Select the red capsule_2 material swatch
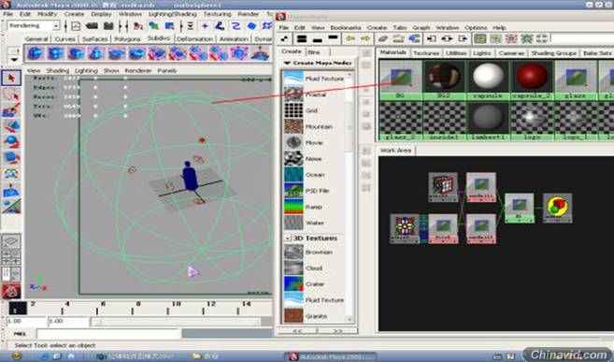This screenshot has height=362, width=614. pos(532,80)
